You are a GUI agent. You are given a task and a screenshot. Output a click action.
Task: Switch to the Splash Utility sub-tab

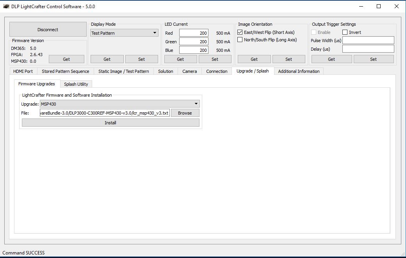coord(76,84)
